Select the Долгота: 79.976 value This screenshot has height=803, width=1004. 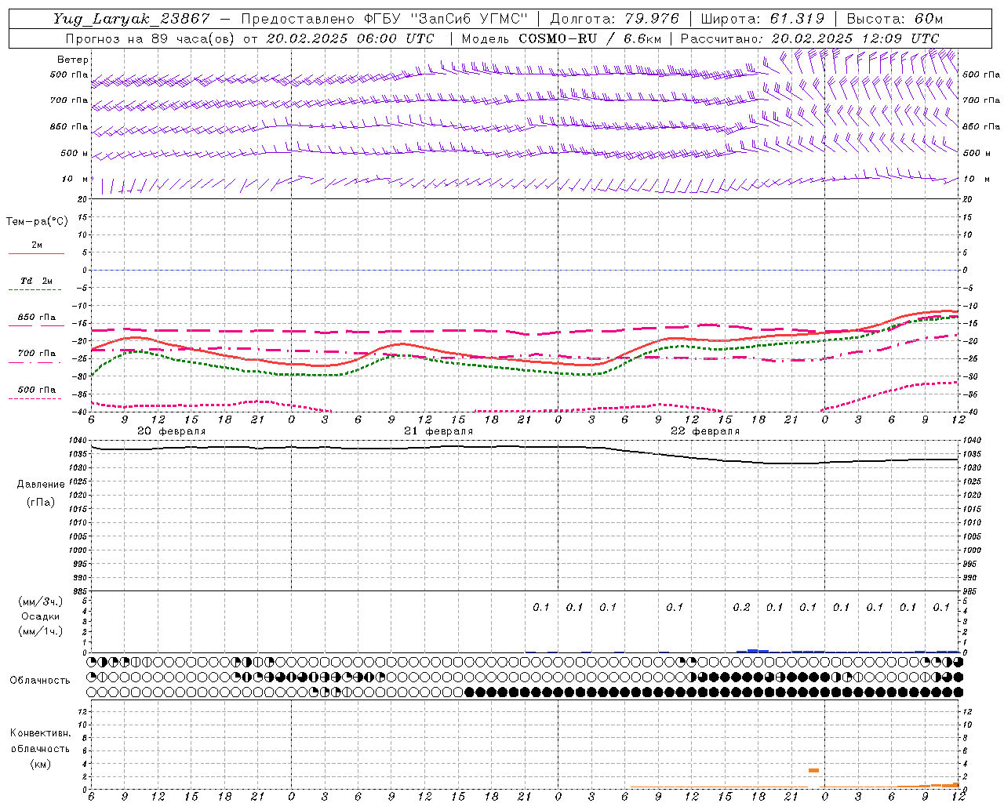point(615,19)
